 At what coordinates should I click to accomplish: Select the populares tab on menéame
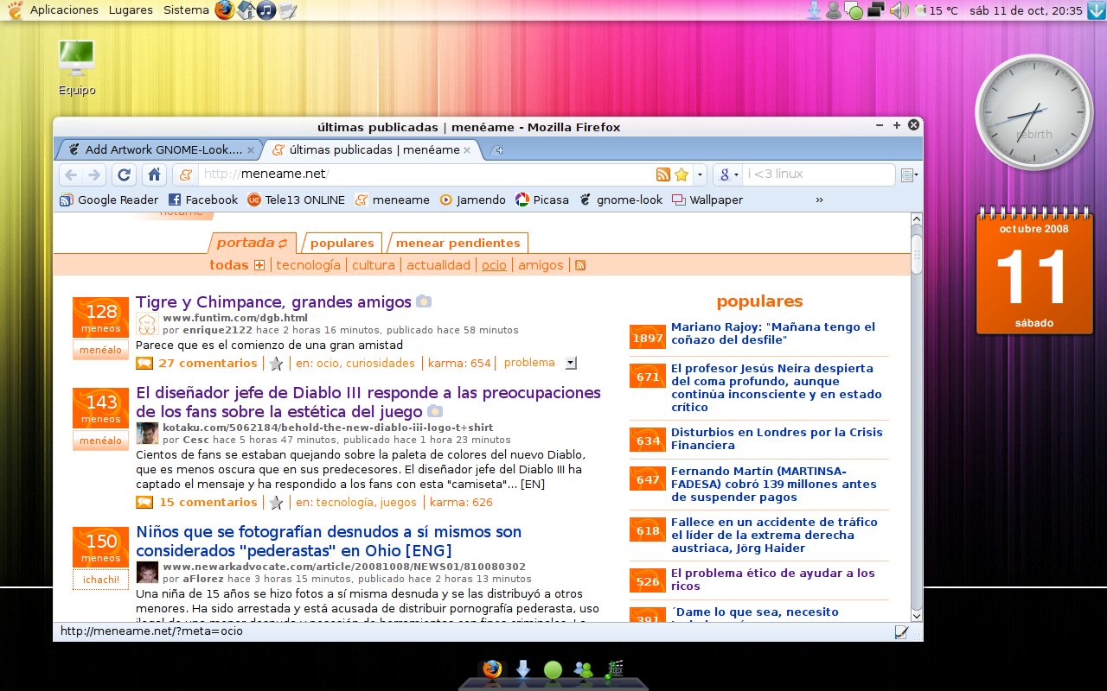coord(342,243)
